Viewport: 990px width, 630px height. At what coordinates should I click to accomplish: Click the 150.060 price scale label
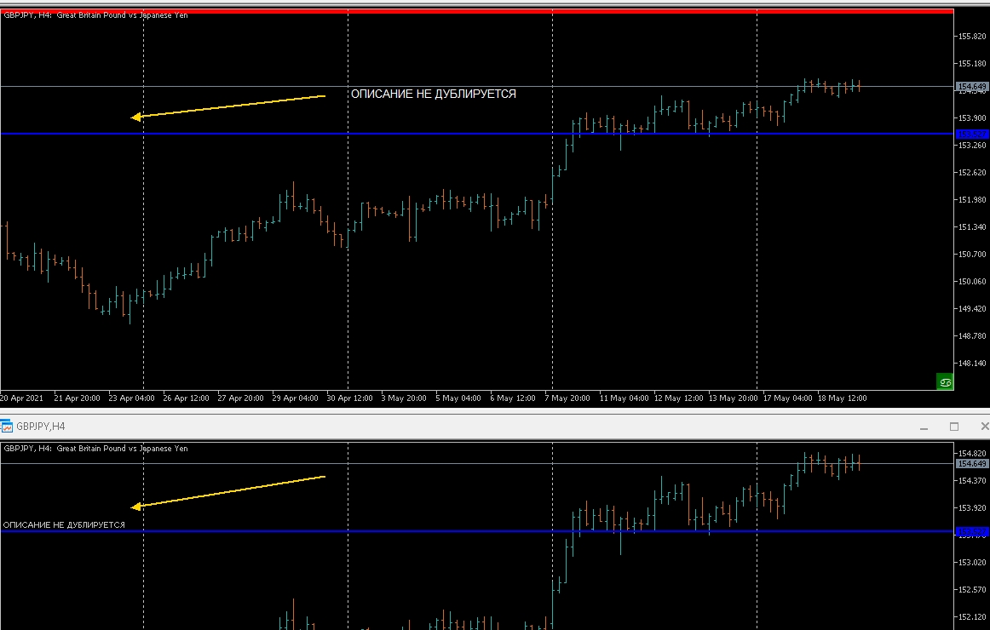972,281
